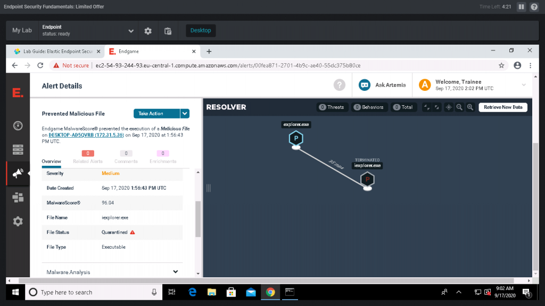The image size is (545, 306).
Task: Click the Trainee user avatar
Action: click(425, 85)
